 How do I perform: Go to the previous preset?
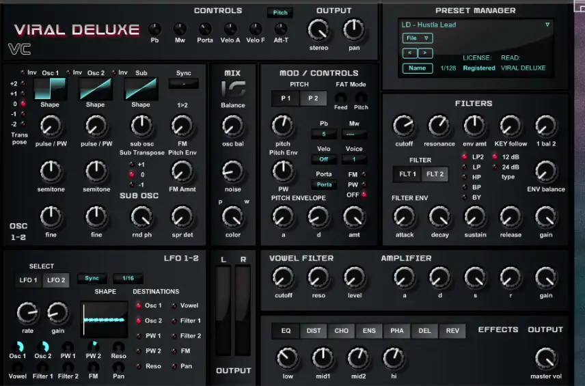pyautogui.click(x=409, y=53)
